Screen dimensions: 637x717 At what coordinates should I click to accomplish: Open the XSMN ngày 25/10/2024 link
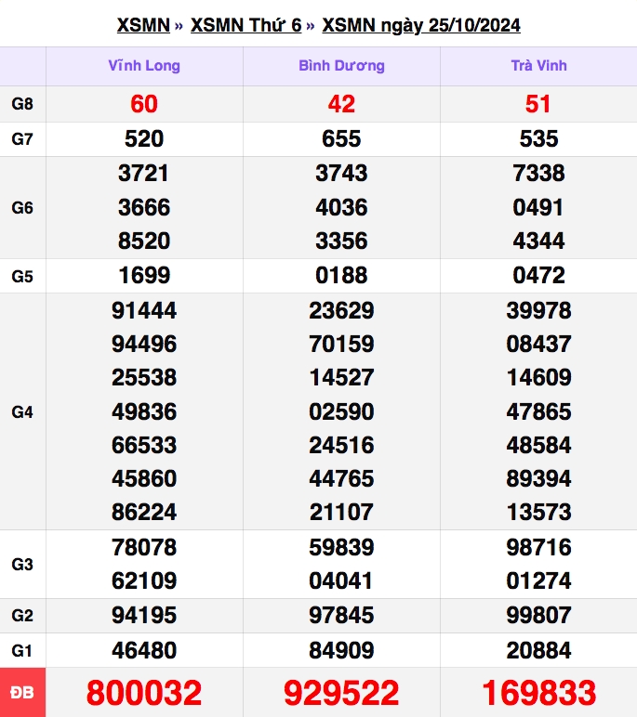click(421, 25)
